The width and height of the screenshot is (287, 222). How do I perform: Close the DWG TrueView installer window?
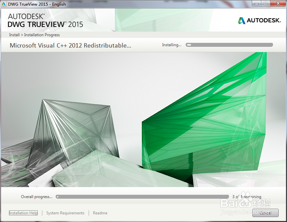[278, 3]
